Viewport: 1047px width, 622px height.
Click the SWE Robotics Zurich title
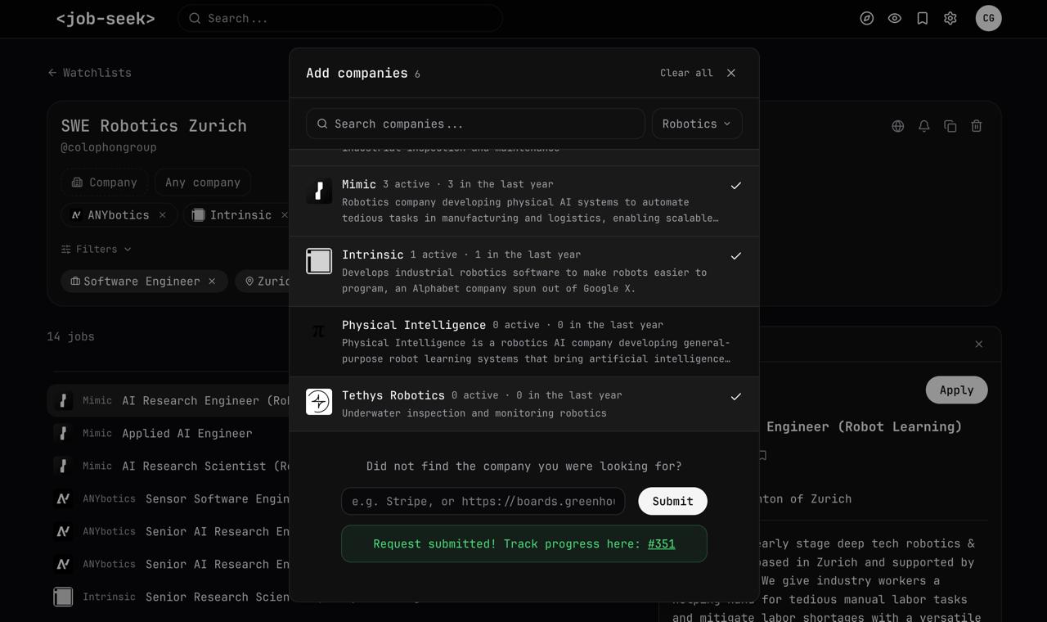[154, 125]
